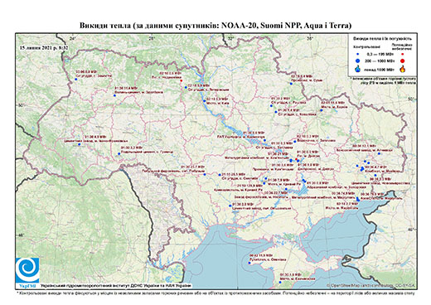Click the red heat marker north-west of Kyiv
Image resolution: width=431 pixels, height=305 pixels.
point(181,80)
